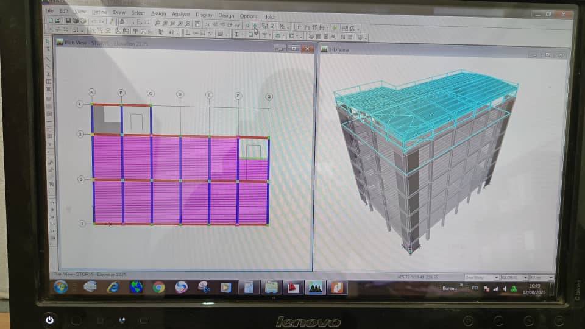
Task: Activate the Pan view icon
Action: (x=197, y=24)
